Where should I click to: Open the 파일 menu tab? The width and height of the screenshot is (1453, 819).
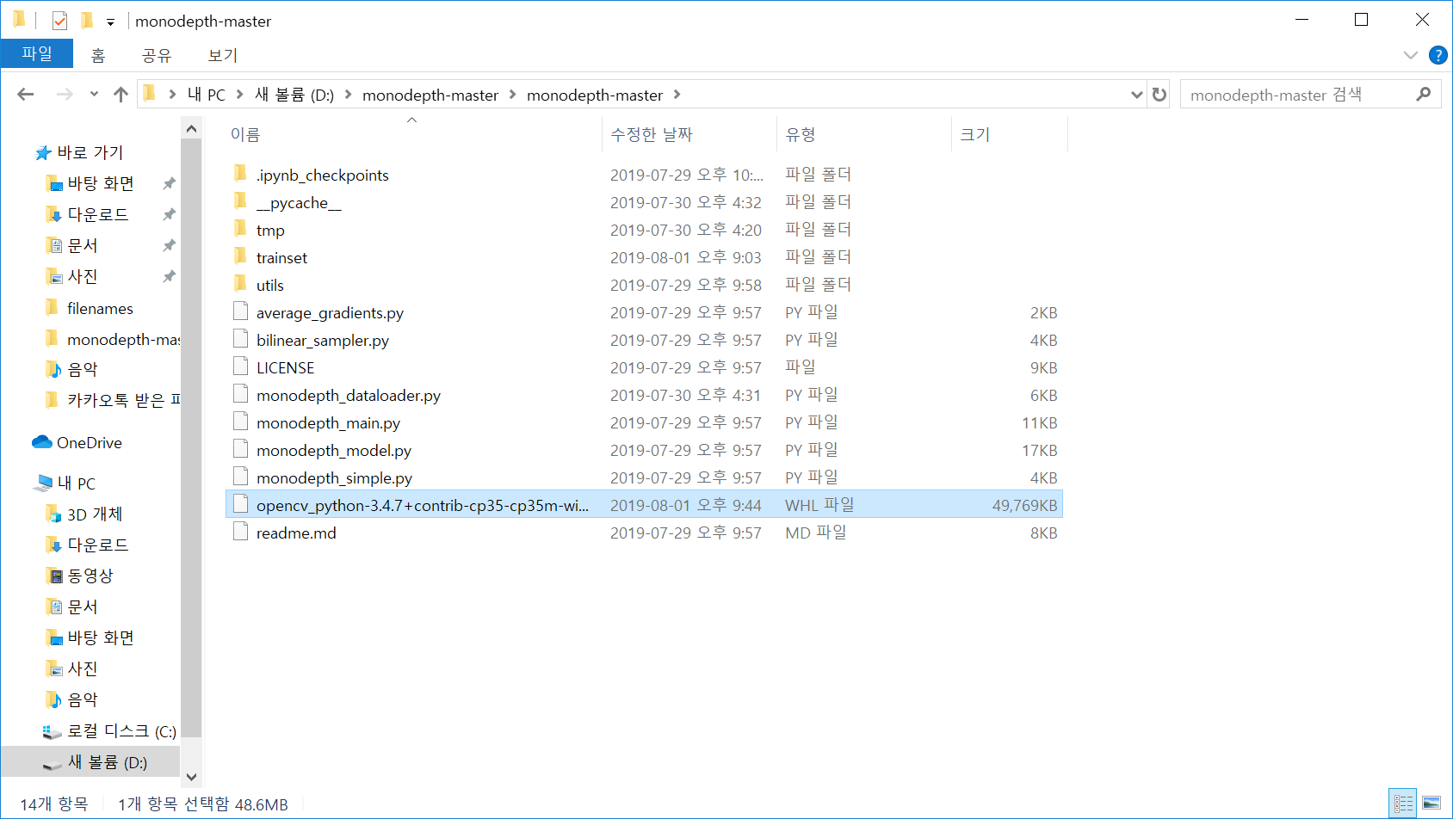(37, 53)
